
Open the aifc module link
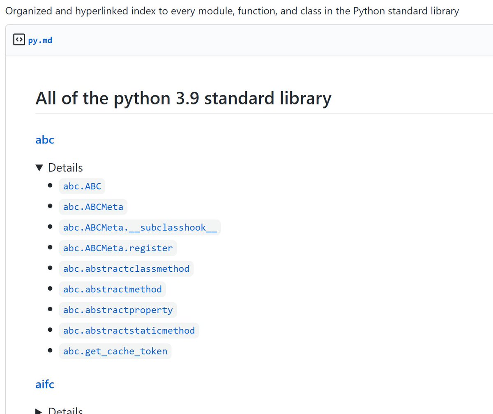click(44, 384)
